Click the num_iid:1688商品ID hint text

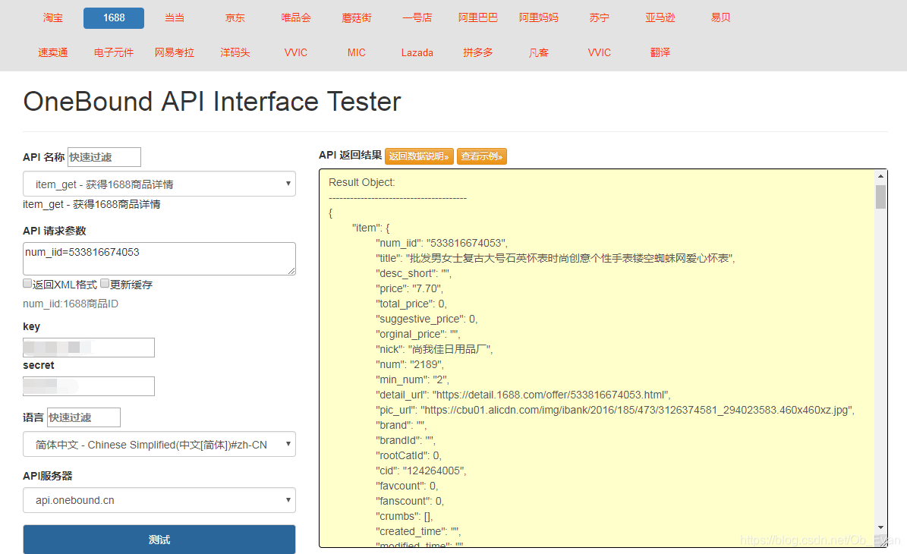71,304
